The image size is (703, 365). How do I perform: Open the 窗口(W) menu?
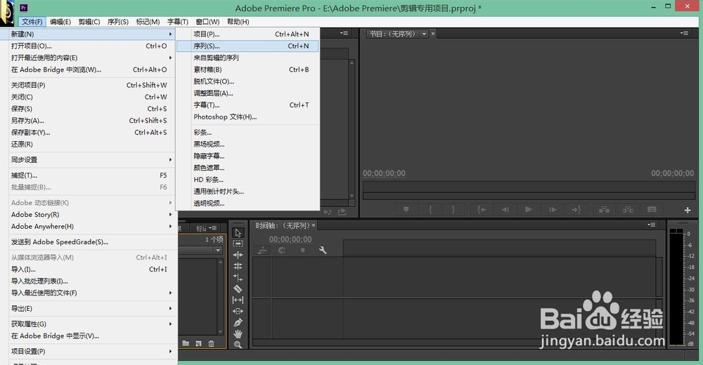click(x=207, y=22)
